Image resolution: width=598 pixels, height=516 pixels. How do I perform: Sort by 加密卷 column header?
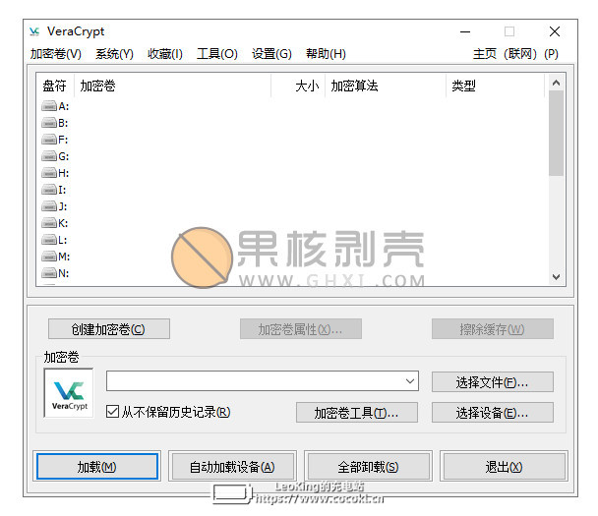pyautogui.click(x=172, y=86)
